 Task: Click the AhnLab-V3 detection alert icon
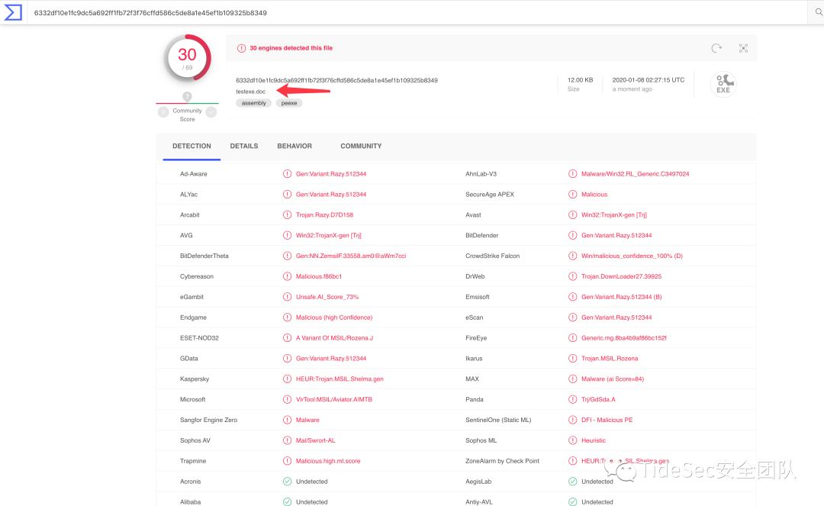click(x=572, y=174)
